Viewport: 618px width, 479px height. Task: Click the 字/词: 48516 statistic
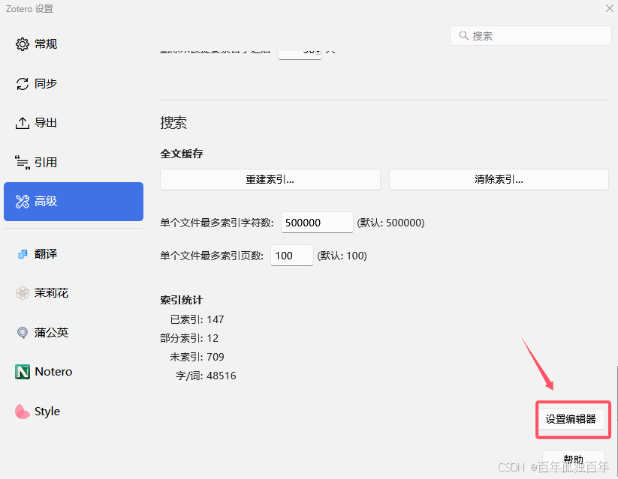[206, 376]
